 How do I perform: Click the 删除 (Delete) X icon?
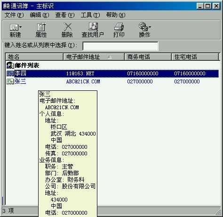[x=68, y=27]
